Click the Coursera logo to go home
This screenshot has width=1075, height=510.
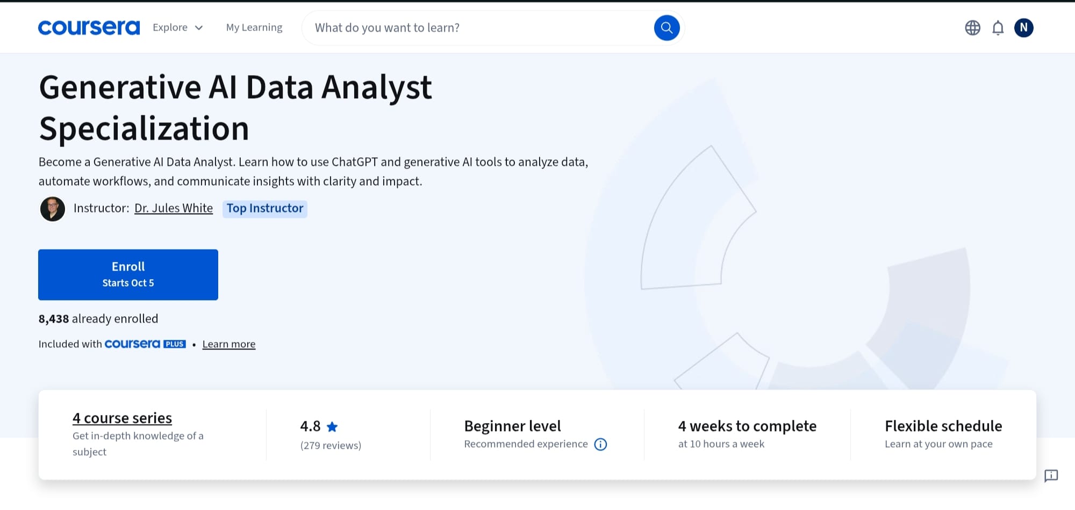[88, 27]
